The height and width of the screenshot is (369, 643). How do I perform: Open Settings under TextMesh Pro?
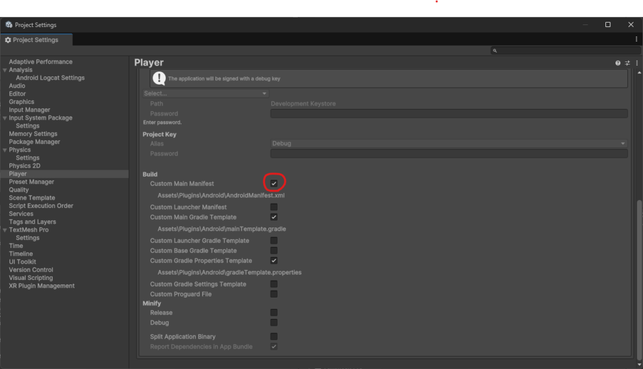[28, 237]
